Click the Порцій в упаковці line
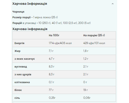This screenshot has height=103, width=129. tap(51, 23)
